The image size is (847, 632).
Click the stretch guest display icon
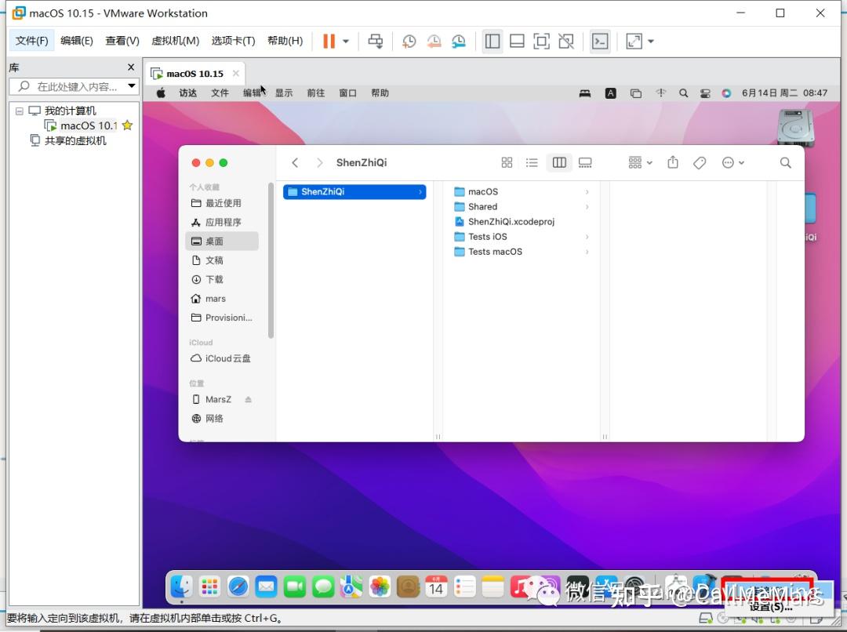point(634,41)
